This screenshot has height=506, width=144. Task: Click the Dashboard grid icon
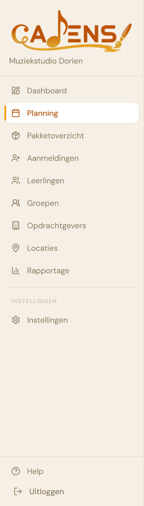(16, 91)
